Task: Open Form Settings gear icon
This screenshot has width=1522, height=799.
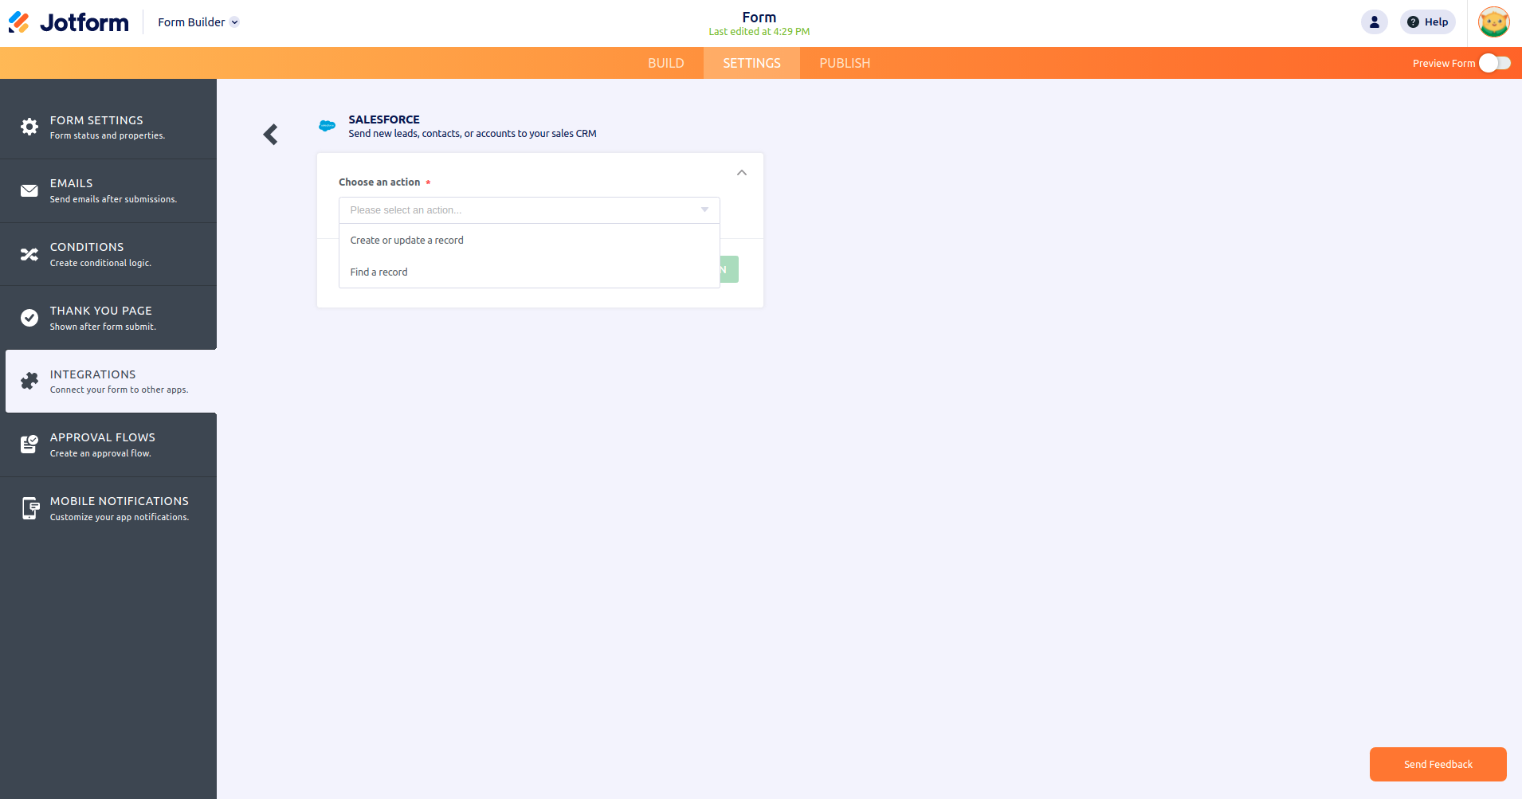Action: pyautogui.click(x=29, y=127)
